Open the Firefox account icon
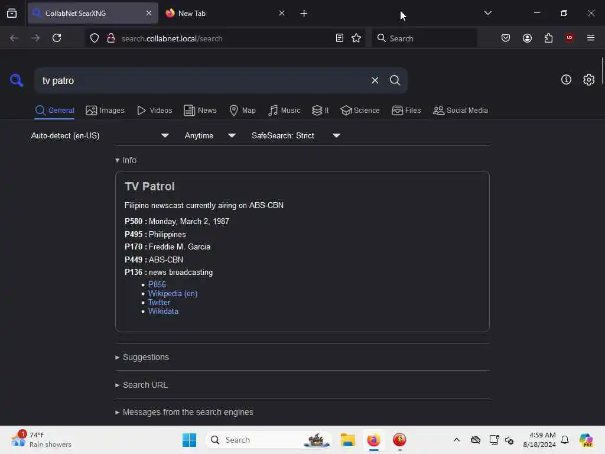605x454 pixels. (x=527, y=38)
